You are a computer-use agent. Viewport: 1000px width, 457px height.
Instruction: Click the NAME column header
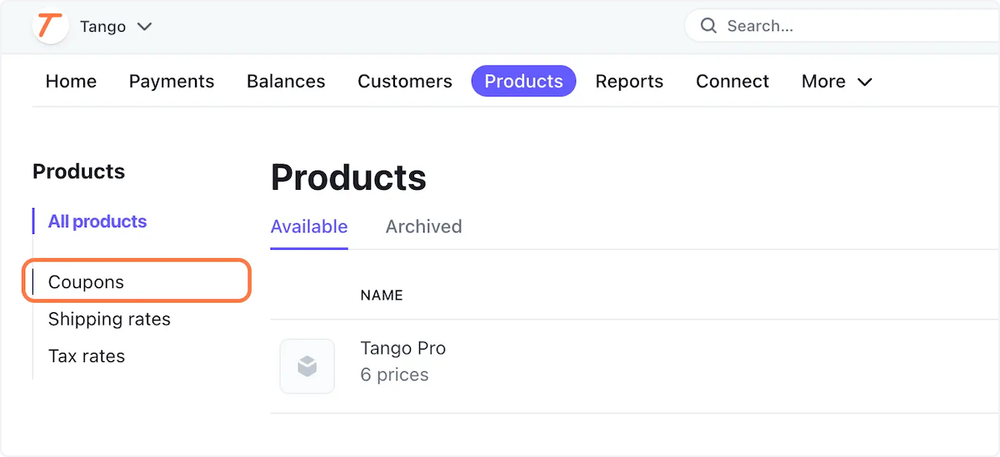coord(382,295)
